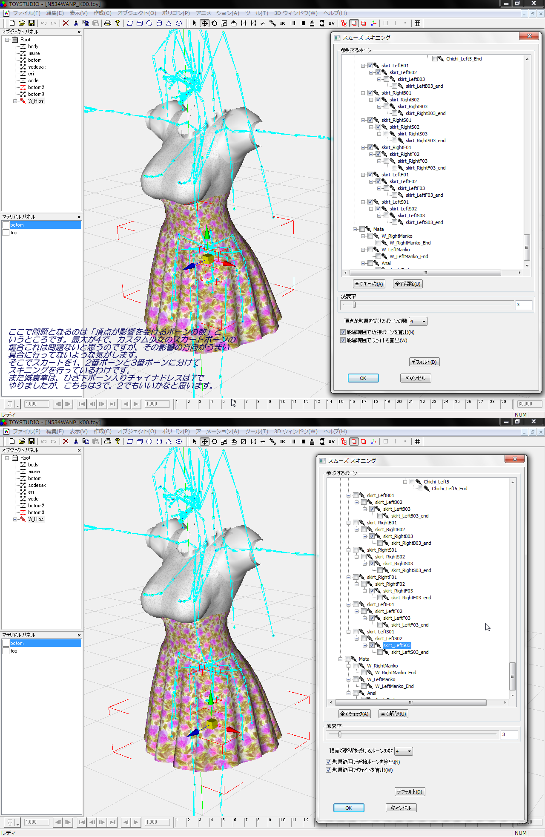This screenshot has height=837, width=545.
Task: Open the grid view icon in upper toolbar
Action: (417, 23)
